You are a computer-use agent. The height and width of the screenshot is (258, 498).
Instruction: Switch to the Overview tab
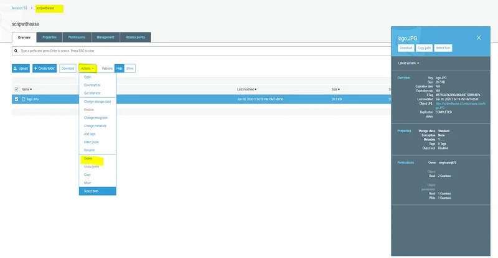tap(24, 37)
